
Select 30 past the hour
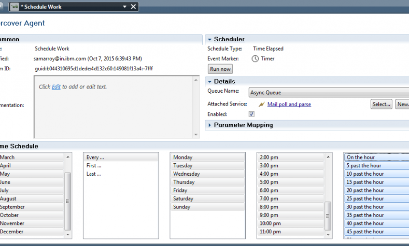pos(365,207)
